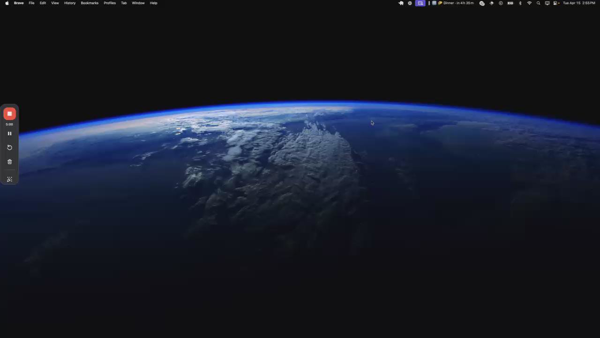
Task: Restart the recording with the circular arrow
Action: tap(9, 147)
